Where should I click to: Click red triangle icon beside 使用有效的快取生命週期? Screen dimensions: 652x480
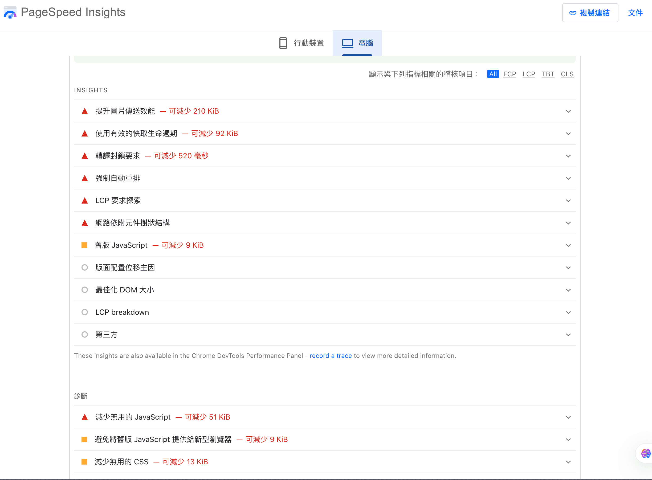pos(85,134)
